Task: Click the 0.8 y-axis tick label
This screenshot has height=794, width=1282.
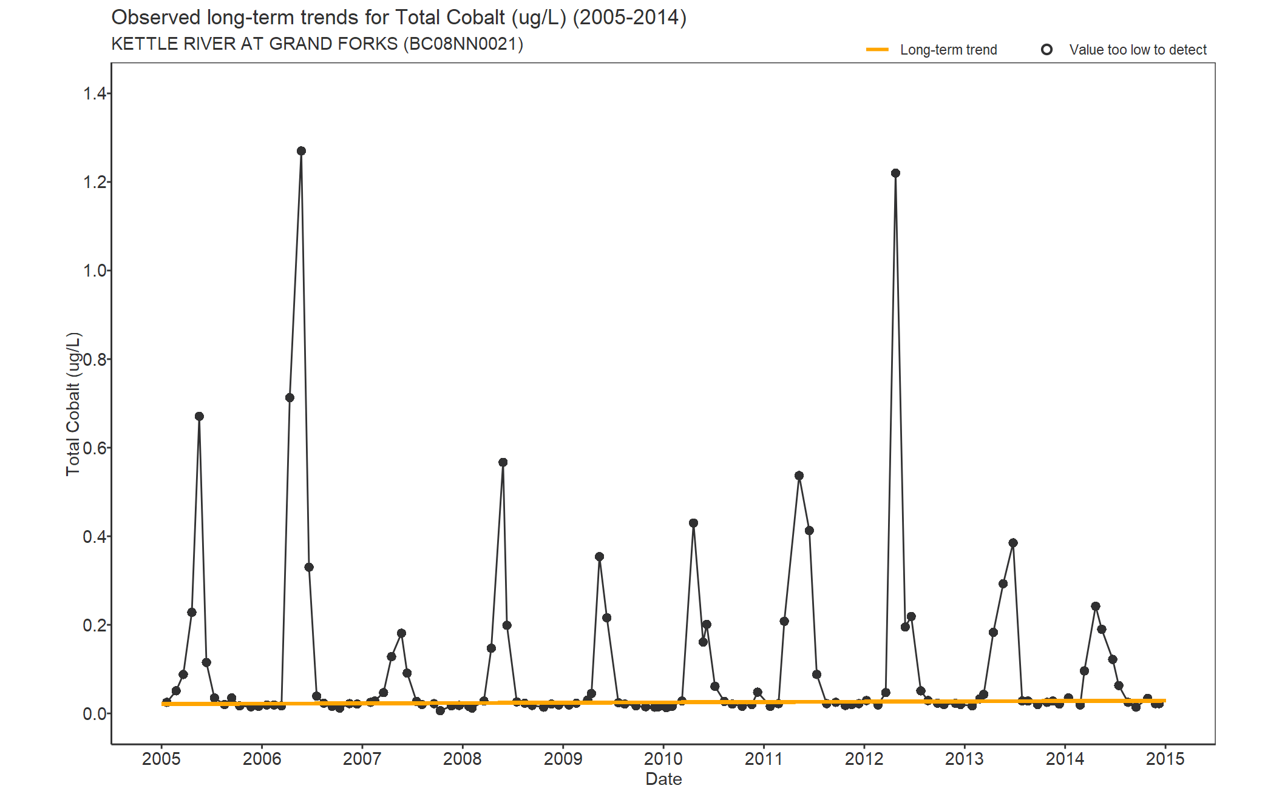Action: [x=95, y=359]
